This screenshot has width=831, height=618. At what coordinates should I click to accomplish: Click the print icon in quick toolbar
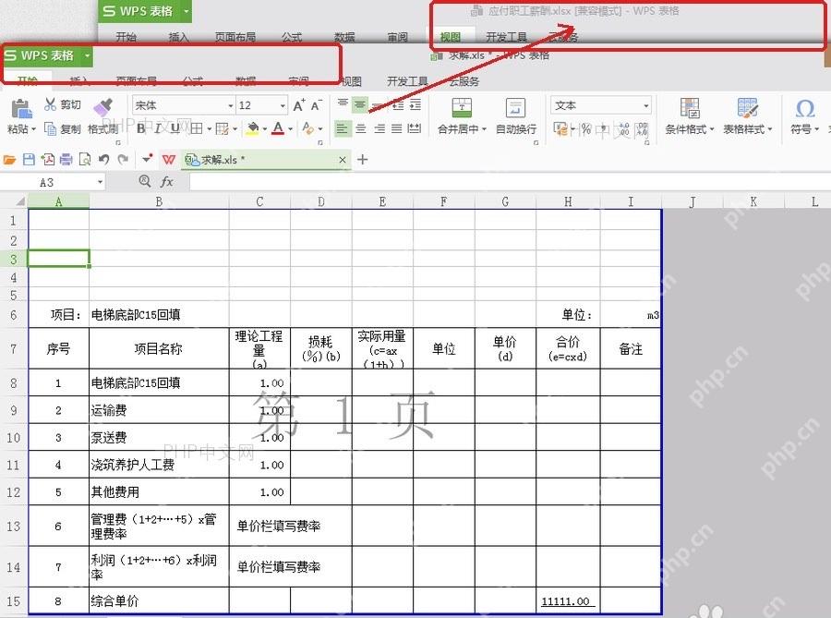[66, 160]
